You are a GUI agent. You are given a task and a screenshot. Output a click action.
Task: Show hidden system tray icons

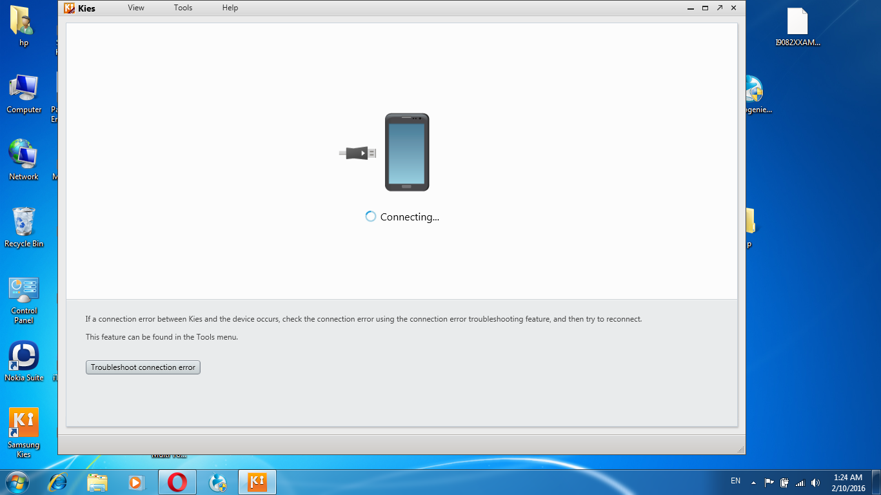(753, 483)
